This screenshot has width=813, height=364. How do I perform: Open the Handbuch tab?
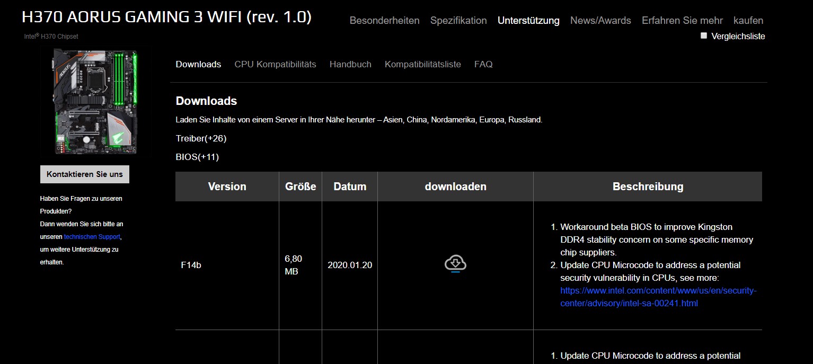[x=350, y=64]
